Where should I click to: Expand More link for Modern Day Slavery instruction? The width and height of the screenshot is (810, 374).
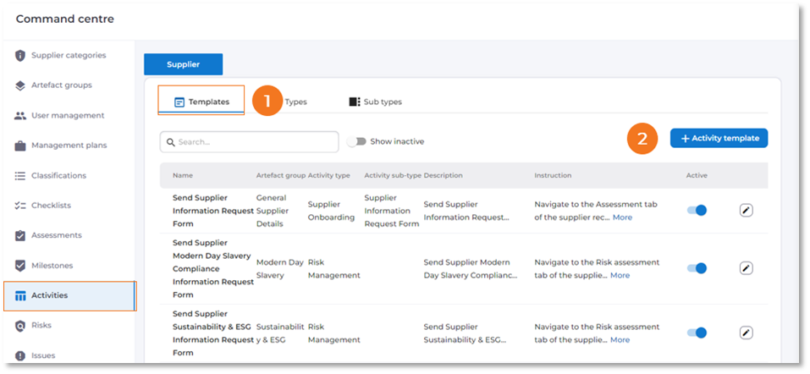tap(620, 275)
